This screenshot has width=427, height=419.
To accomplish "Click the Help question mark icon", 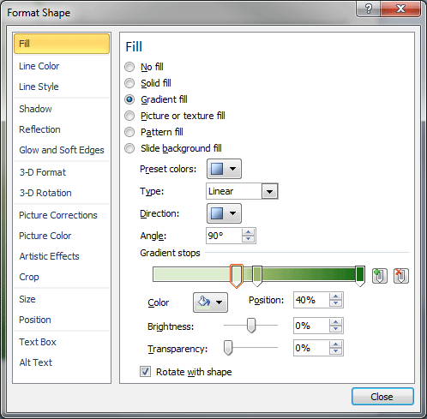I will tap(369, 9).
